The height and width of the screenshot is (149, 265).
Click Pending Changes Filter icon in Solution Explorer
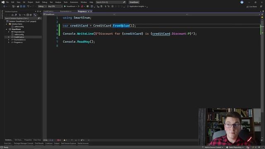point(20,15)
